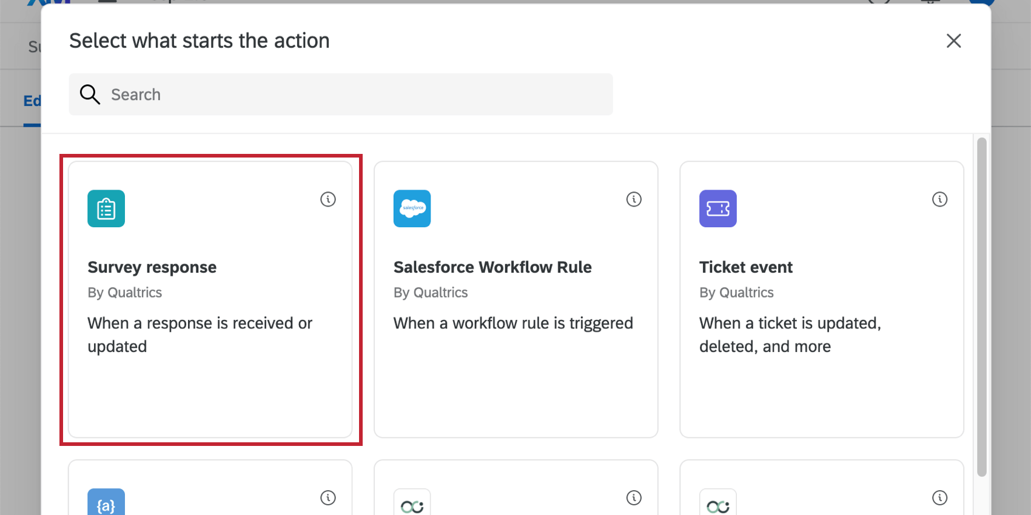The width and height of the screenshot is (1031, 515).
Task: Open info for Salesforce Workflow Rule card
Action: pyautogui.click(x=634, y=199)
